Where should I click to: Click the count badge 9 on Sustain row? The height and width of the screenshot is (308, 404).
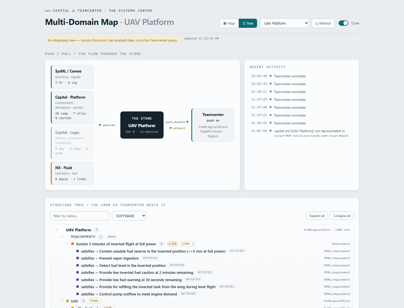pyautogui.click(x=162, y=244)
